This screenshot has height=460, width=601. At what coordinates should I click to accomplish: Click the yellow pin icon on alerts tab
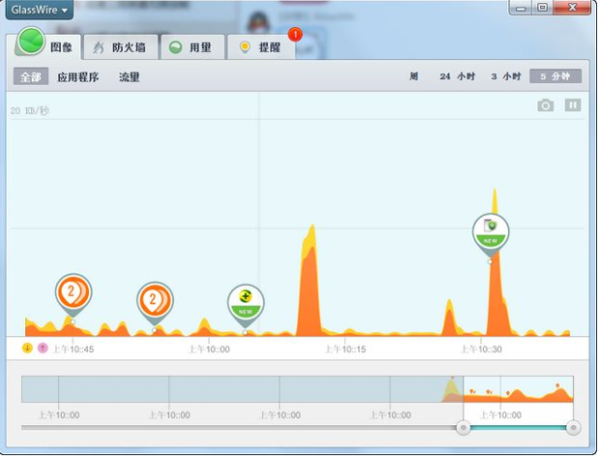(x=244, y=47)
